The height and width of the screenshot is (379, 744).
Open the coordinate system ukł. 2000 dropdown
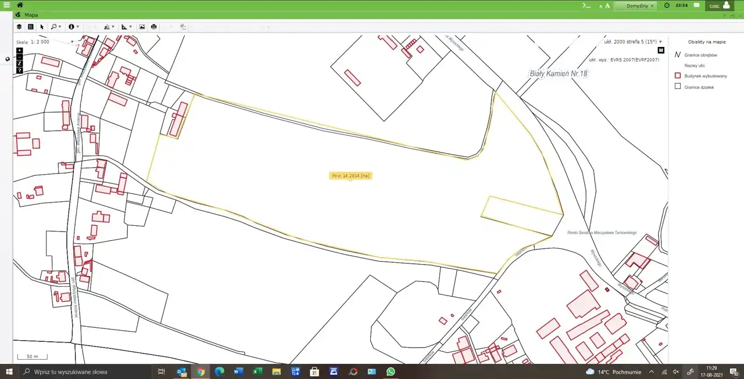pos(660,42)
